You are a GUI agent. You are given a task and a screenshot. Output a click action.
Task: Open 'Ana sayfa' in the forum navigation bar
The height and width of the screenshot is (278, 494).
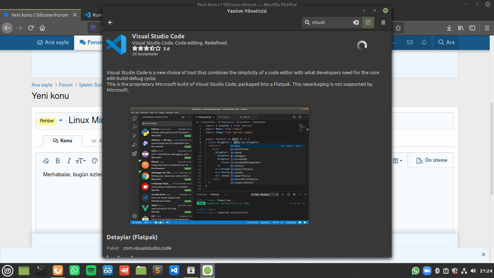(53, 42)
